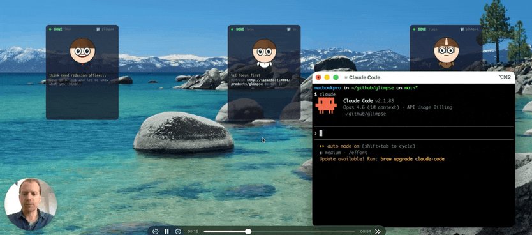Click the green status dot on middle card
This screenshot has height=235, width=532.
(x=232, y=29)
